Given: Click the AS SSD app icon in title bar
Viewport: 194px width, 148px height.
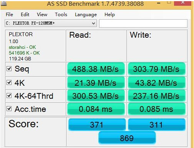Looking at the screenshot, I should [x=4, y=3].
